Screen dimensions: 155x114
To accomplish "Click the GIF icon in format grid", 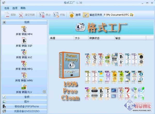I will point(121,74).
